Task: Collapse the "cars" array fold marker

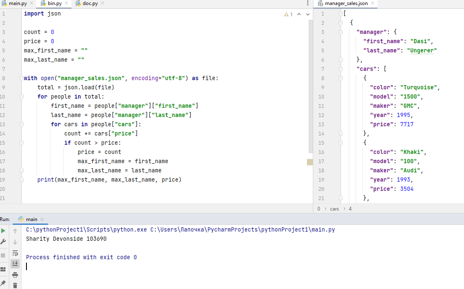Action: 341,69
